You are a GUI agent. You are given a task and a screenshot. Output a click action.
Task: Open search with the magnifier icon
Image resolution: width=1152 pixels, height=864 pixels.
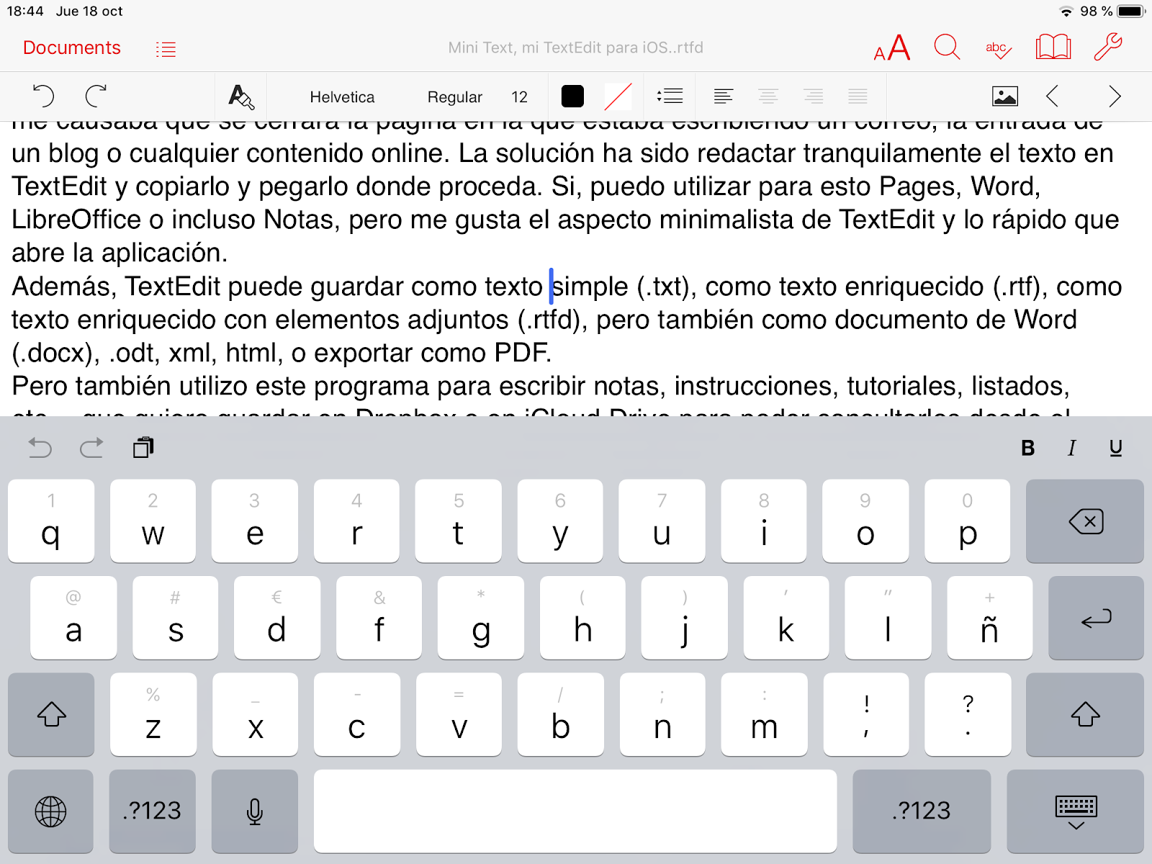pyautogui.click(x=947, y=48)
